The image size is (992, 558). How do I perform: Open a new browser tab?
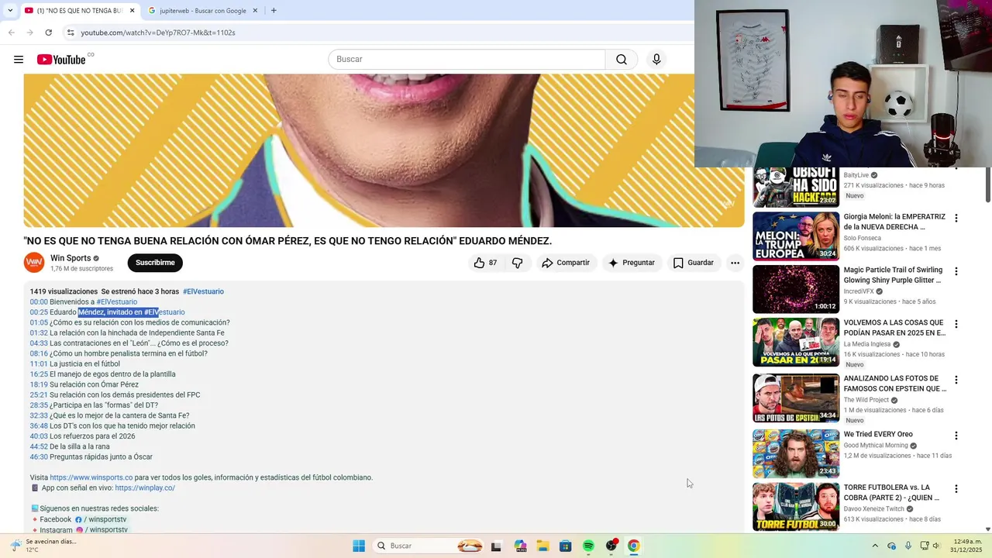pyautogui.click(x=274, y=11)
